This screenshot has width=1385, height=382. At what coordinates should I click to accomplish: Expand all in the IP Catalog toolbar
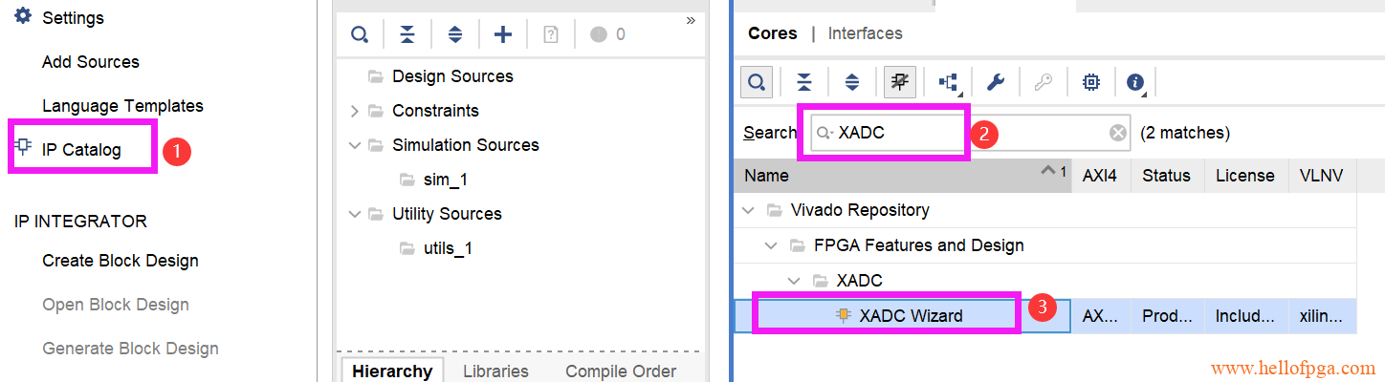point(851,83)
